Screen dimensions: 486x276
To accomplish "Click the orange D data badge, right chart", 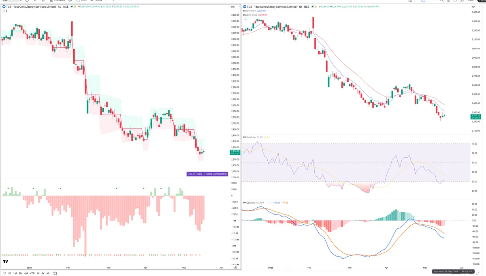I will coord(316,7).
